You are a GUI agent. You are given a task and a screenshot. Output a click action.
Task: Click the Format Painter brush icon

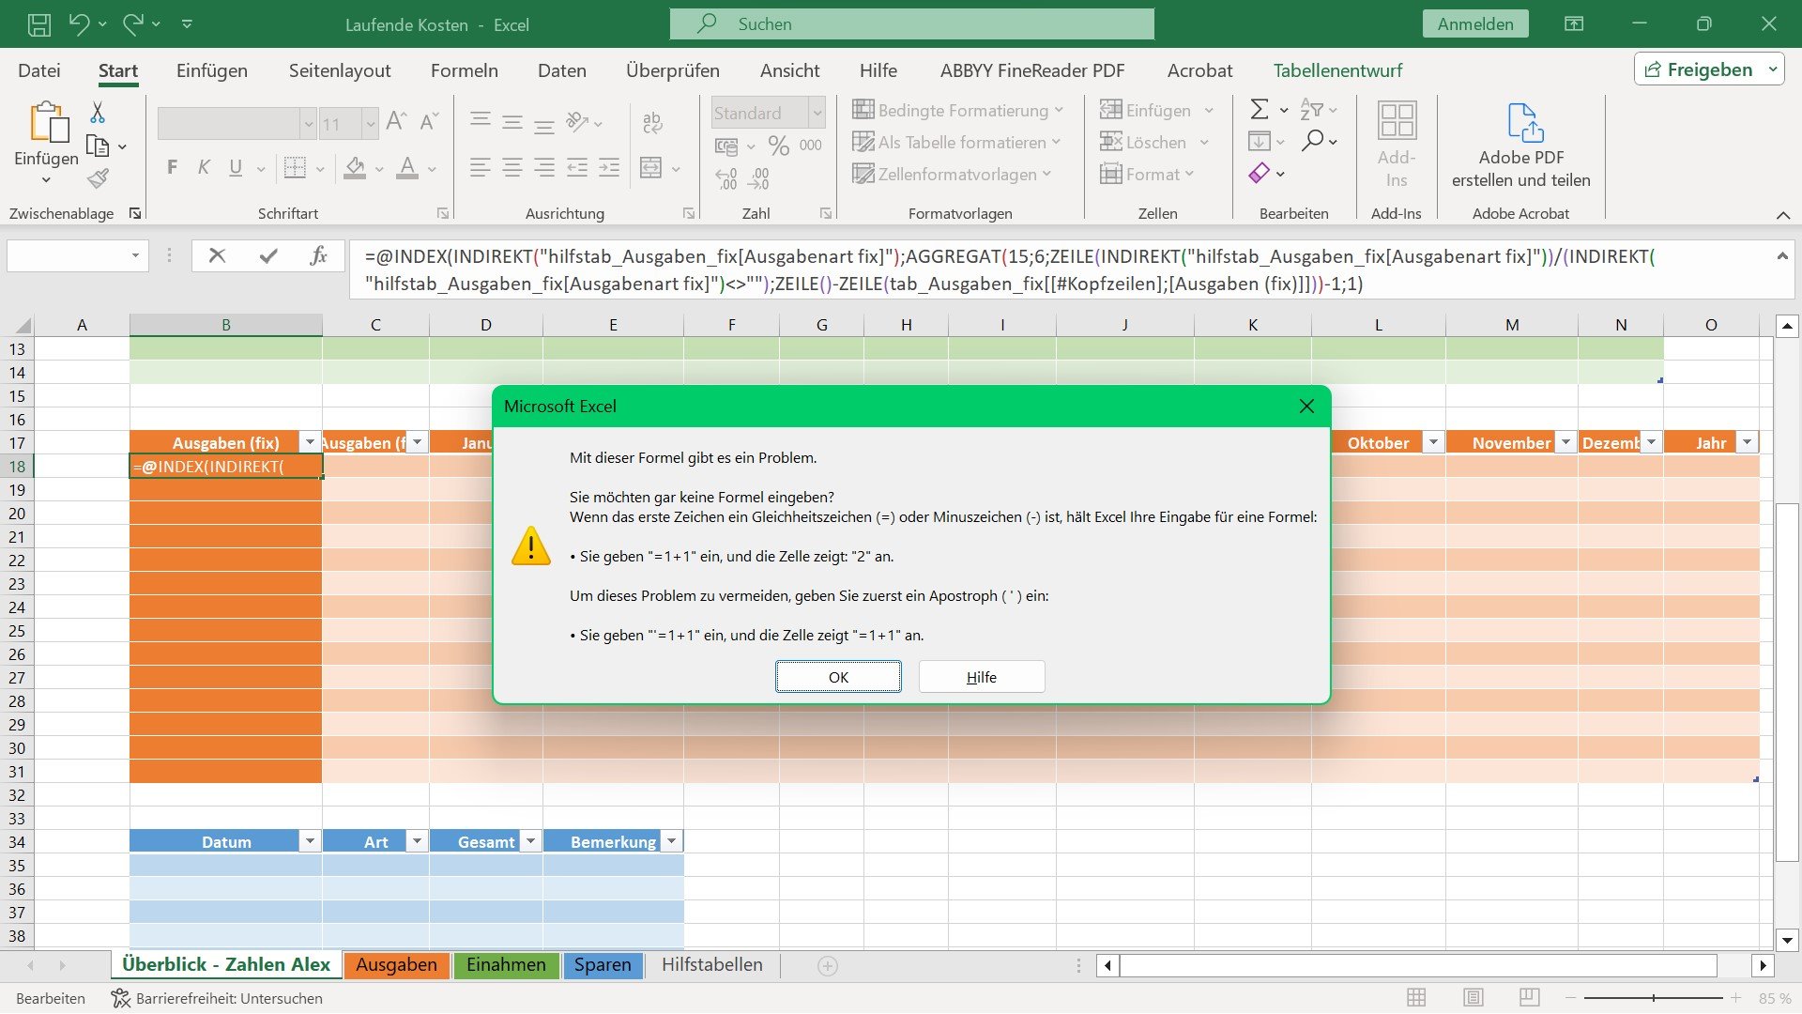[98, 178]
